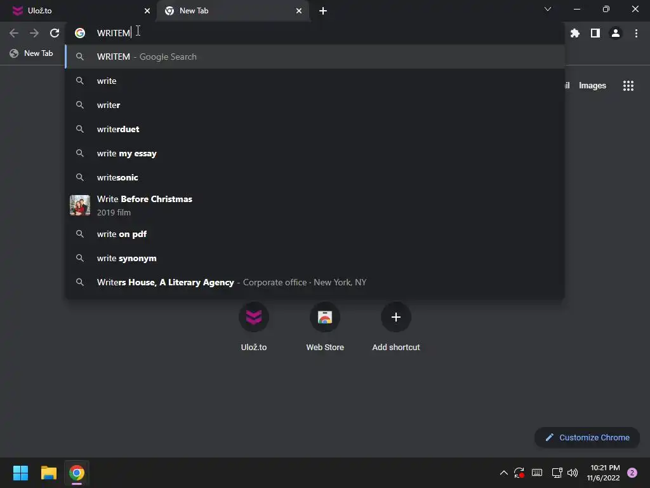Click Add shortcut plus button
This screenshot has width=650, height=488.
coord(396,317)
